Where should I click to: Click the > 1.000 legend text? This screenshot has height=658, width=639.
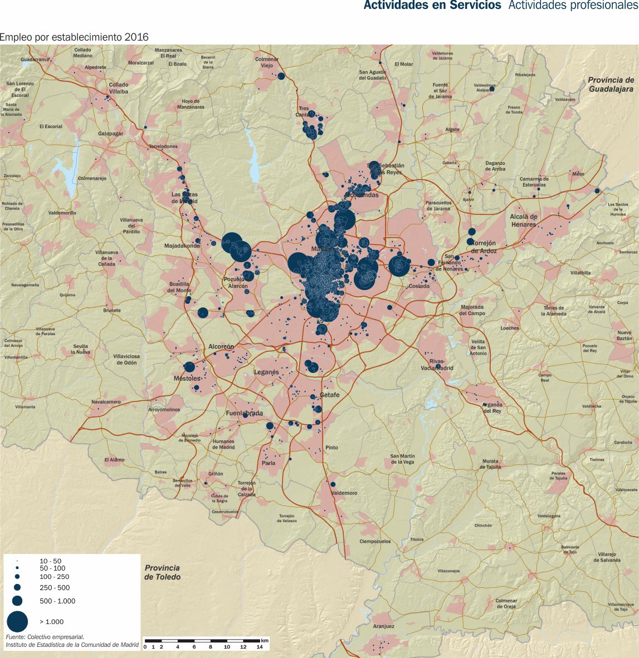(x=52, y=622)
